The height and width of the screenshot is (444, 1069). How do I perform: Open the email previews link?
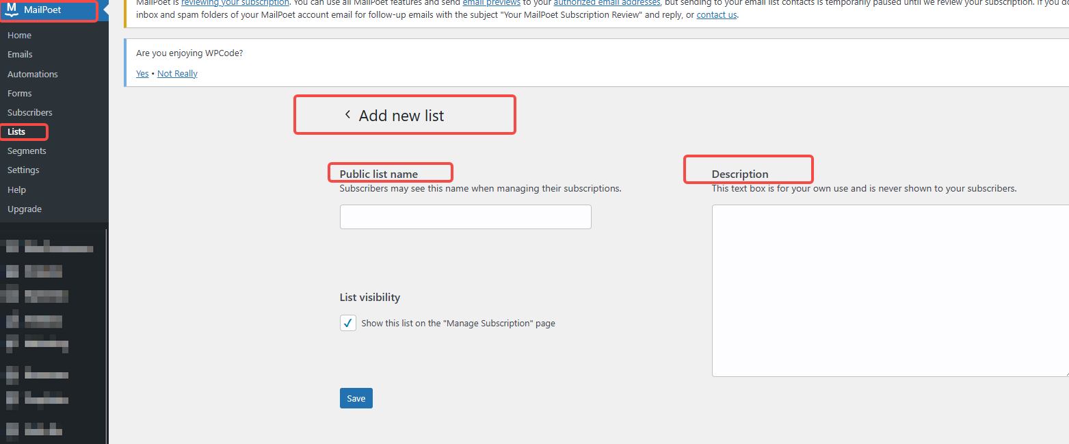click(x=490, y=3)
